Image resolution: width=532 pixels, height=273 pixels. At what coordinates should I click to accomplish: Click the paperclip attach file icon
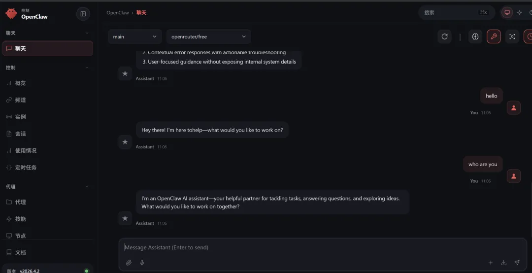click(x=129, y=263)
